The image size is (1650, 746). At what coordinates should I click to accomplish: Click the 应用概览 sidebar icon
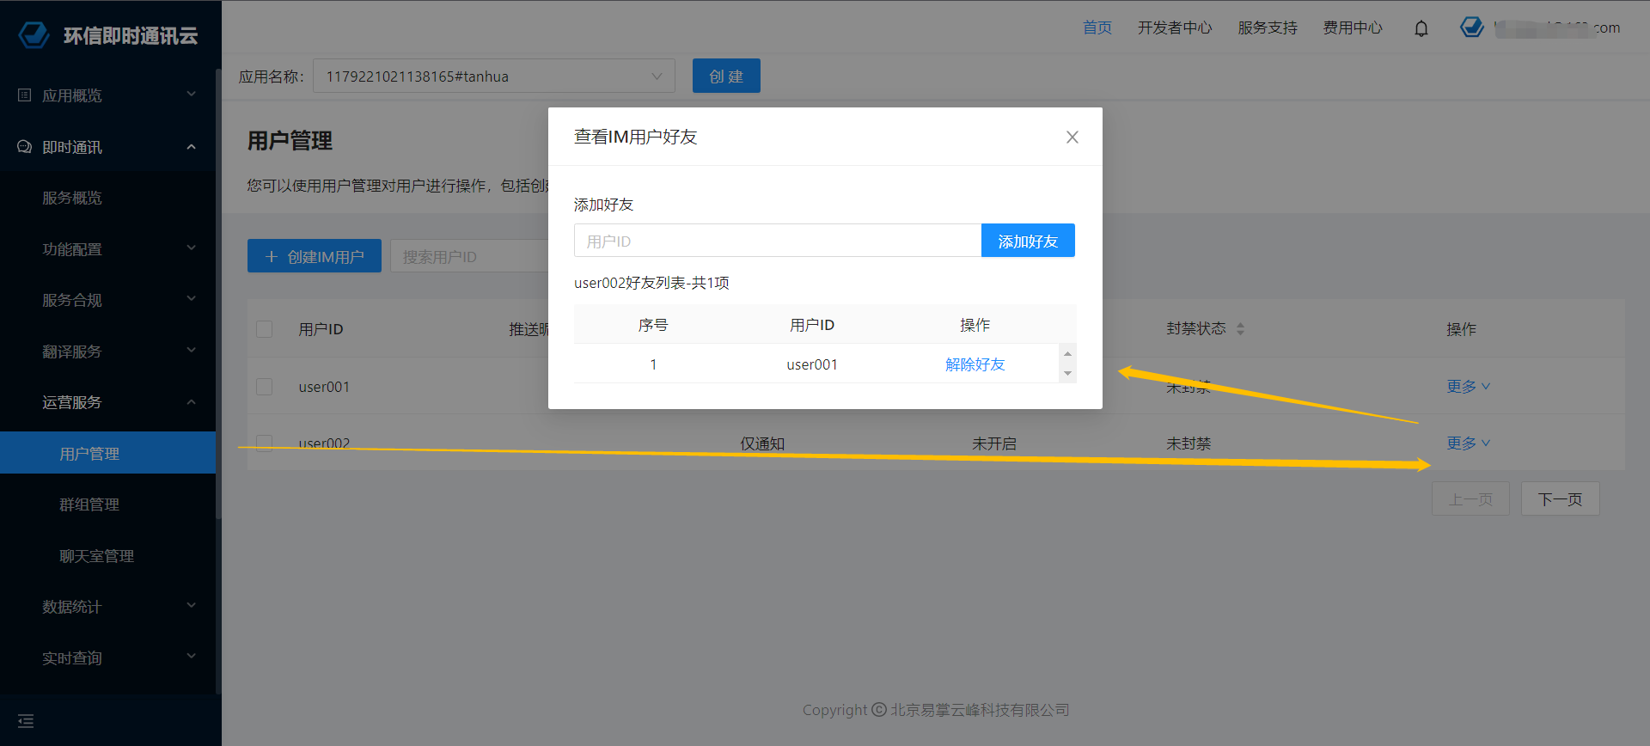[25, 95]
